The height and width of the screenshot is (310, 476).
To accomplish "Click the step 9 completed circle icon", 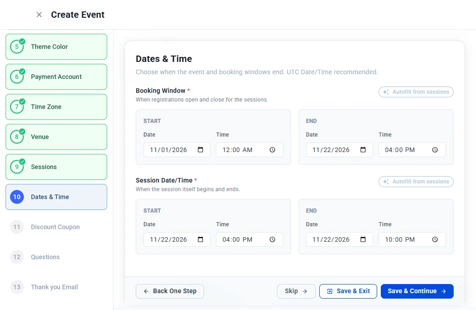I will (x=17, y=167).
